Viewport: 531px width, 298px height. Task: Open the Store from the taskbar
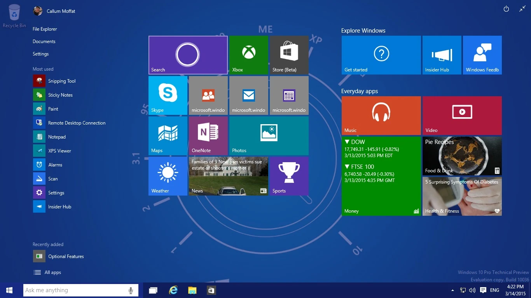[x=211, y=290]
